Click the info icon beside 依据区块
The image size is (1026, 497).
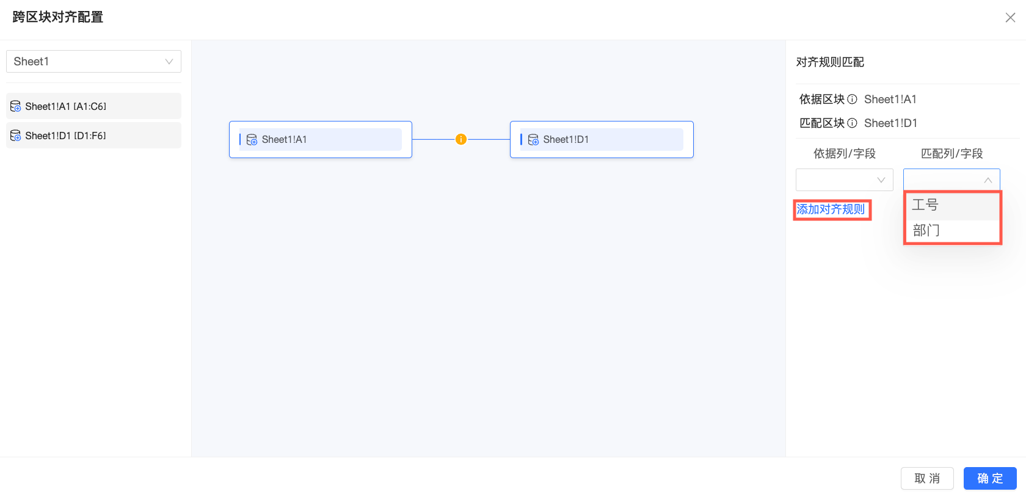coord(852,99)
